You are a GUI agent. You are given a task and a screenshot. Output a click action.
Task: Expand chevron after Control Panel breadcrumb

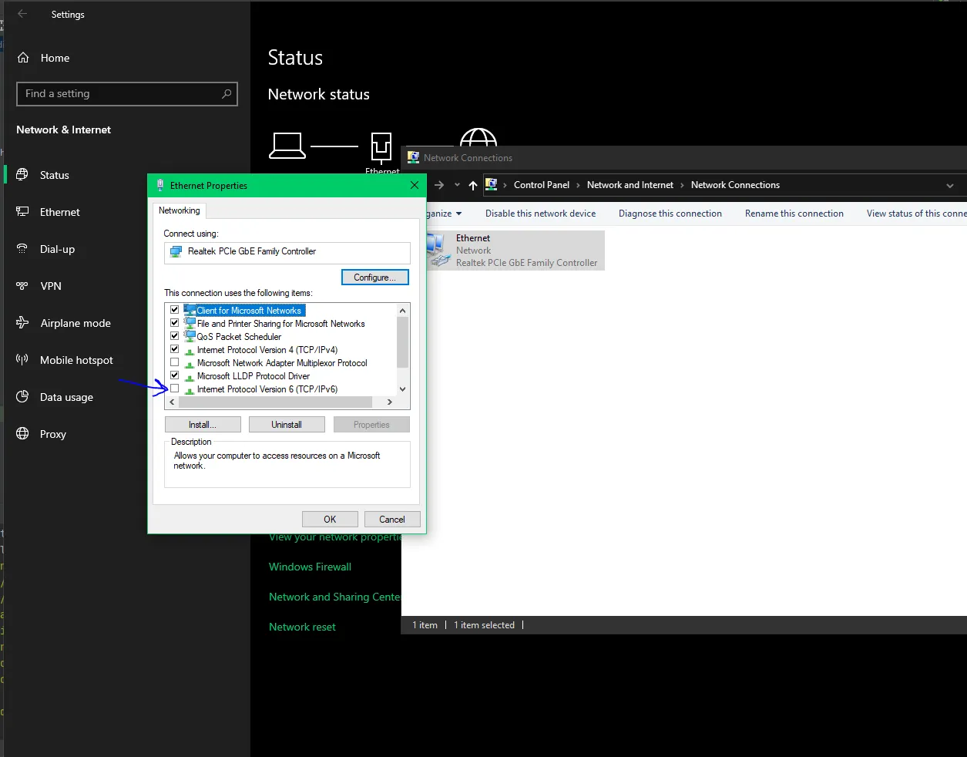click(x=579, y=185)
